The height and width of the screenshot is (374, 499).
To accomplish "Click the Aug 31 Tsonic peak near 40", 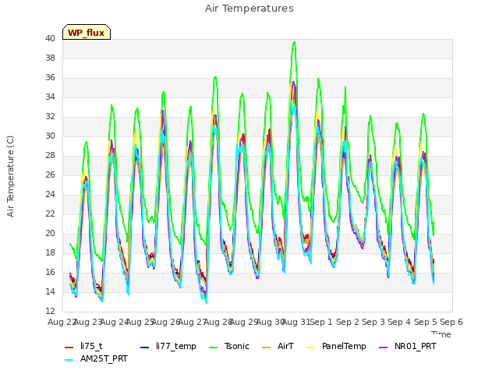I will click(295, 42).
